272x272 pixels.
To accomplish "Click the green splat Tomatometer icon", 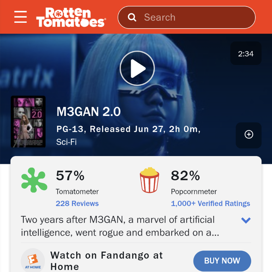I will click(x=34, y=180).
